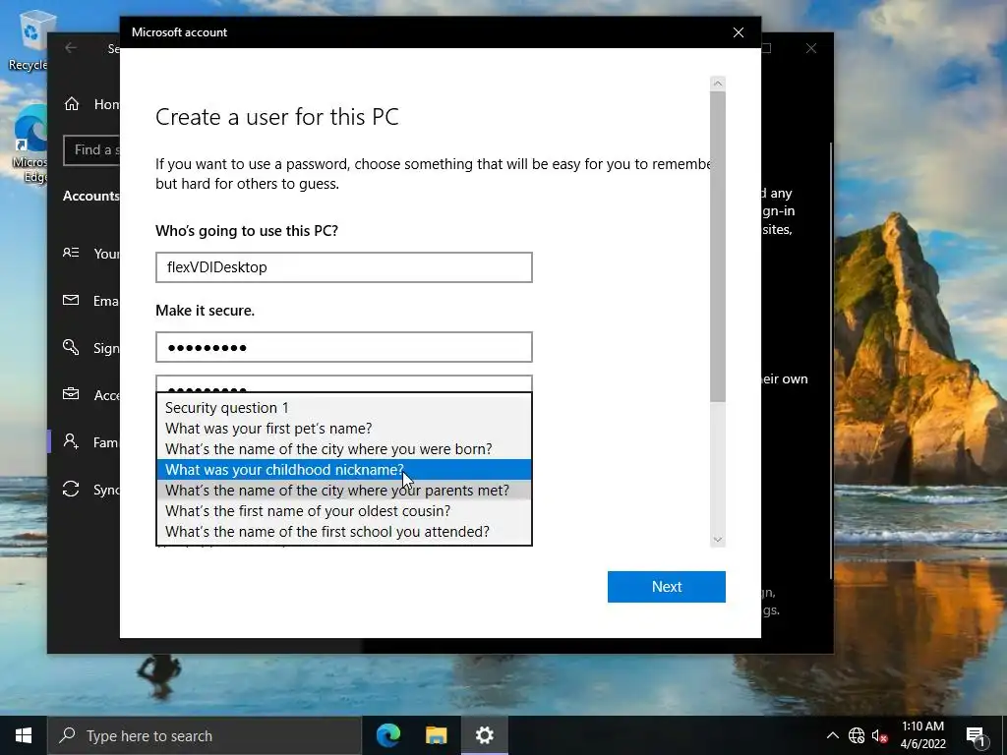This screenshot has width=1007, height=755.
Task: Open File Explorer from the taskbar
Action: point(436,735)
